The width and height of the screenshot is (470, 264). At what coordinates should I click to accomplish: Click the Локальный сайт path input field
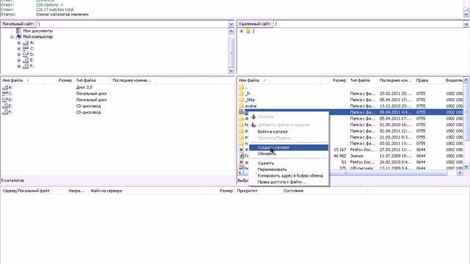pos(132,24)
